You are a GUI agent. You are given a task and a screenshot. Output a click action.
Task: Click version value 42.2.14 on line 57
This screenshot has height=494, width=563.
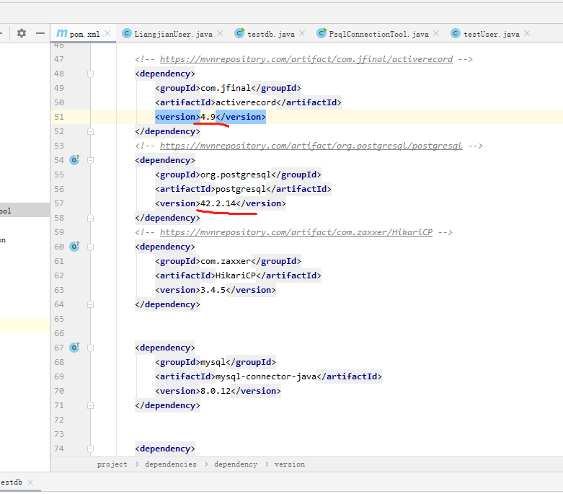[x=218, y=203]
